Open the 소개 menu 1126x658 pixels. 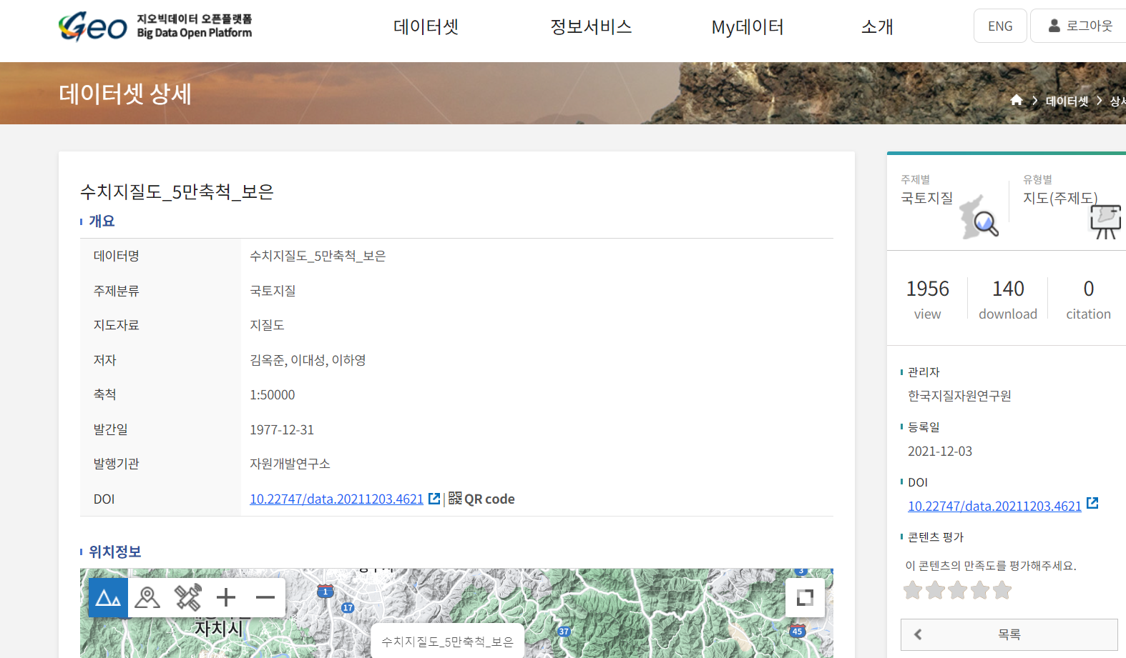pos(877,27)
